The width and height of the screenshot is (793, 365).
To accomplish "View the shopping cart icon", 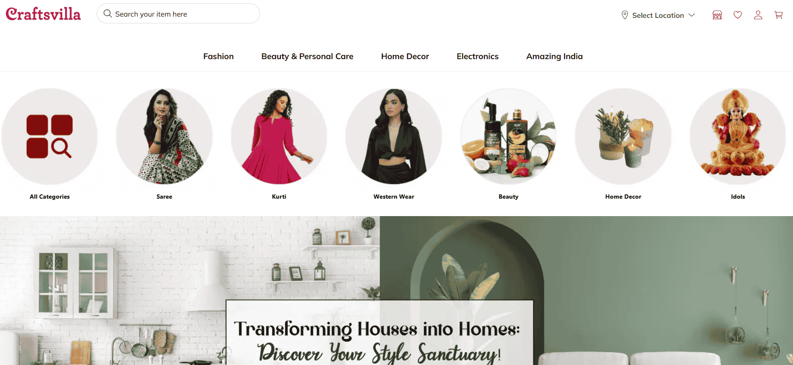I will [x=779, y=15].
